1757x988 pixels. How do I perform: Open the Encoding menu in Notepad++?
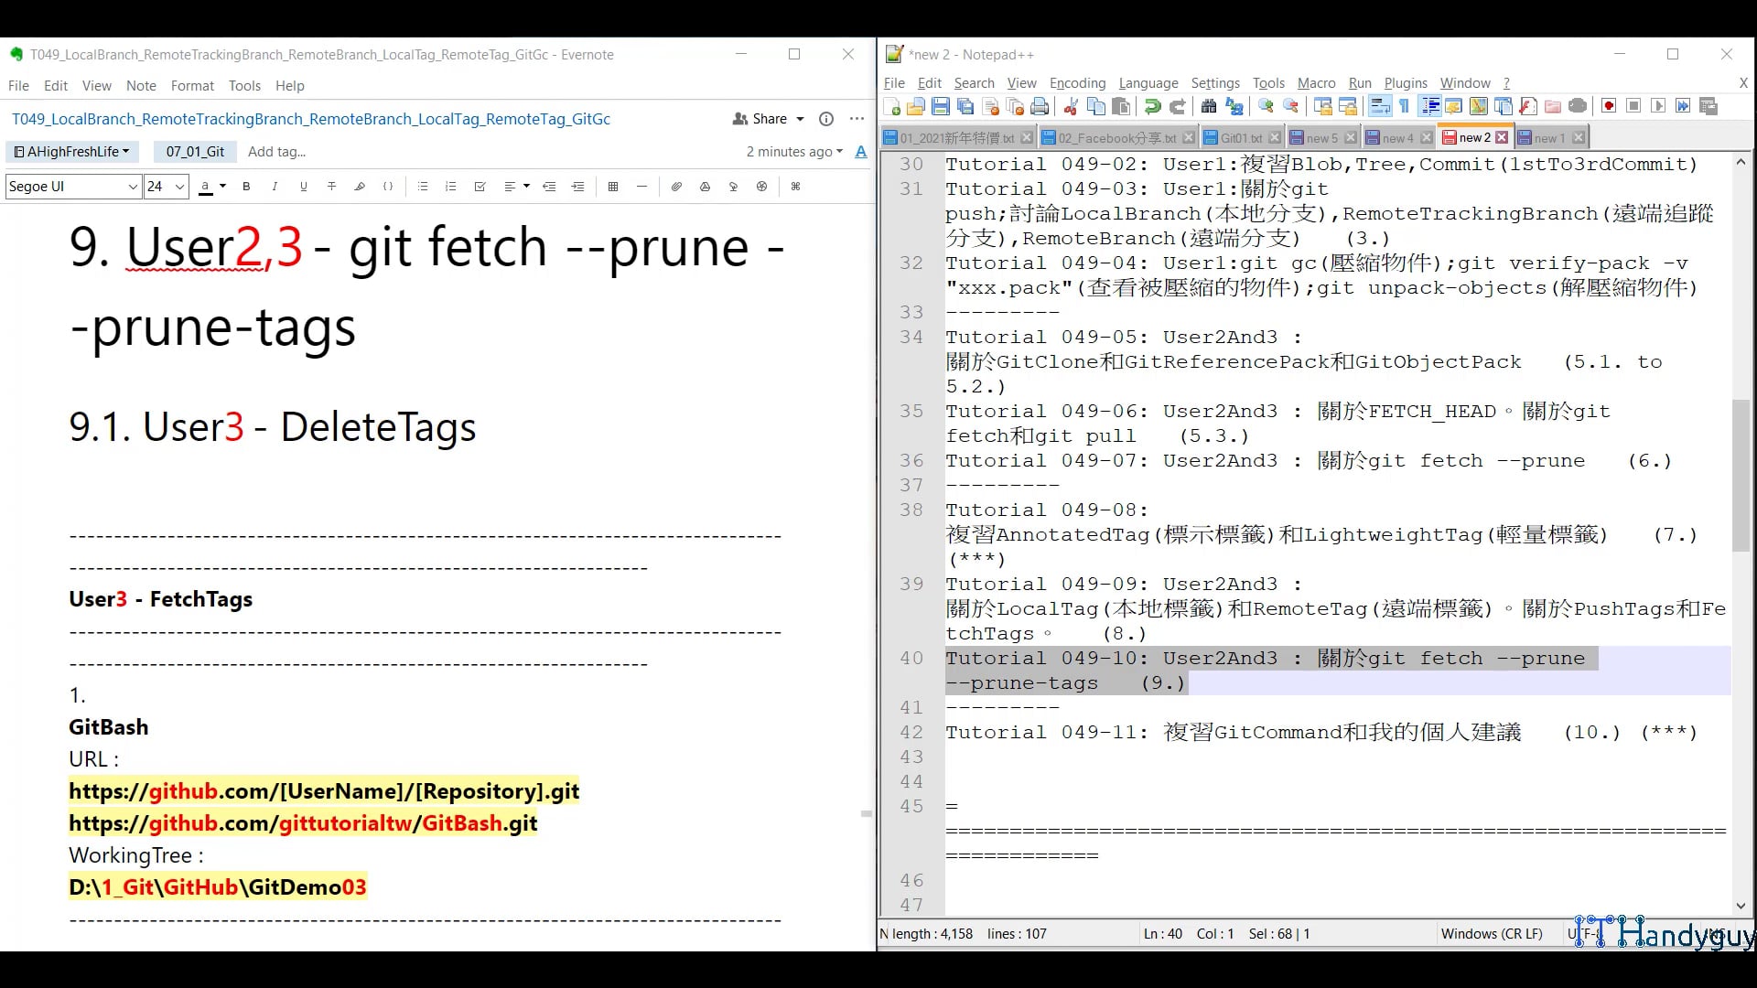[1077, 83]
